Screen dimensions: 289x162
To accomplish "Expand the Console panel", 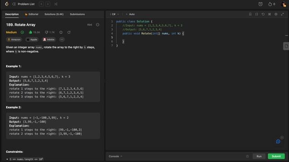I will coord(116,156).
